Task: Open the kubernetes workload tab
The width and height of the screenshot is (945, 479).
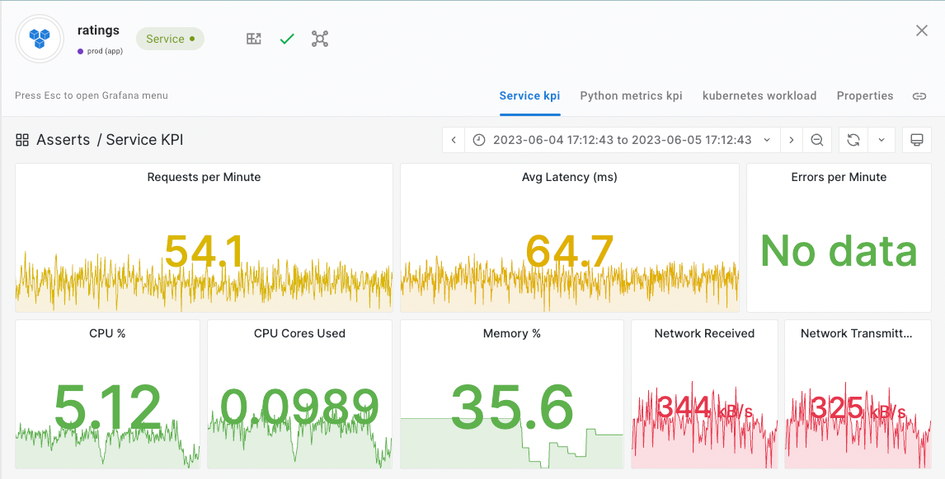Action: (x=759, y=95)
